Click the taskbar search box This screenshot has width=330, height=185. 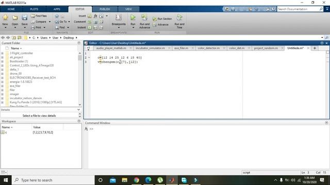53,180
